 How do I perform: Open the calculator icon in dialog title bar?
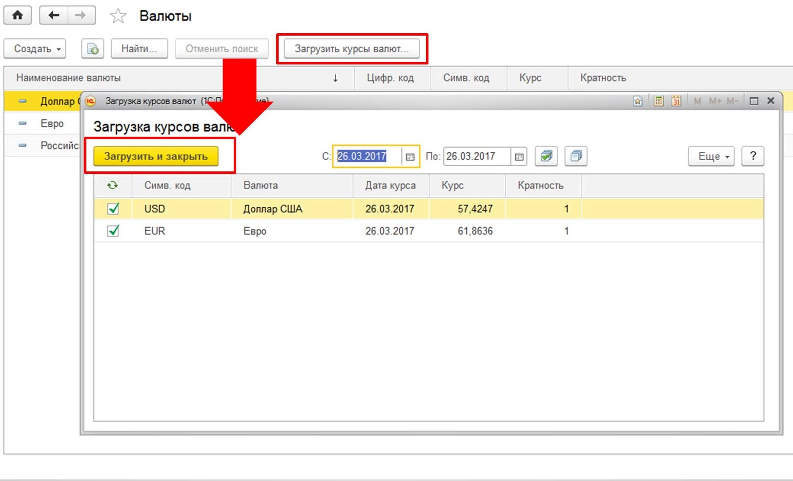pos(658,101)
